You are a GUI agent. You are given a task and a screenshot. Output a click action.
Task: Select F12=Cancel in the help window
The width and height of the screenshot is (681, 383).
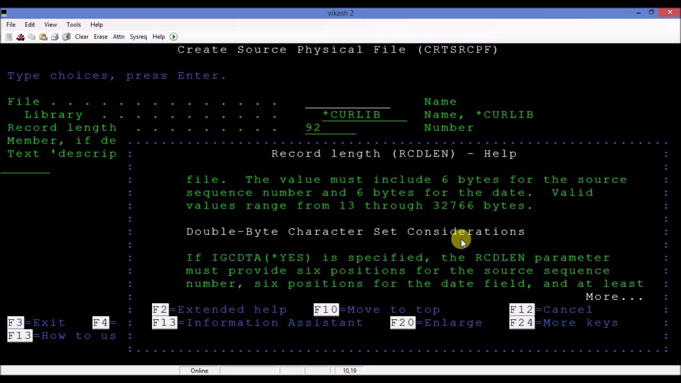coord(551,310)
